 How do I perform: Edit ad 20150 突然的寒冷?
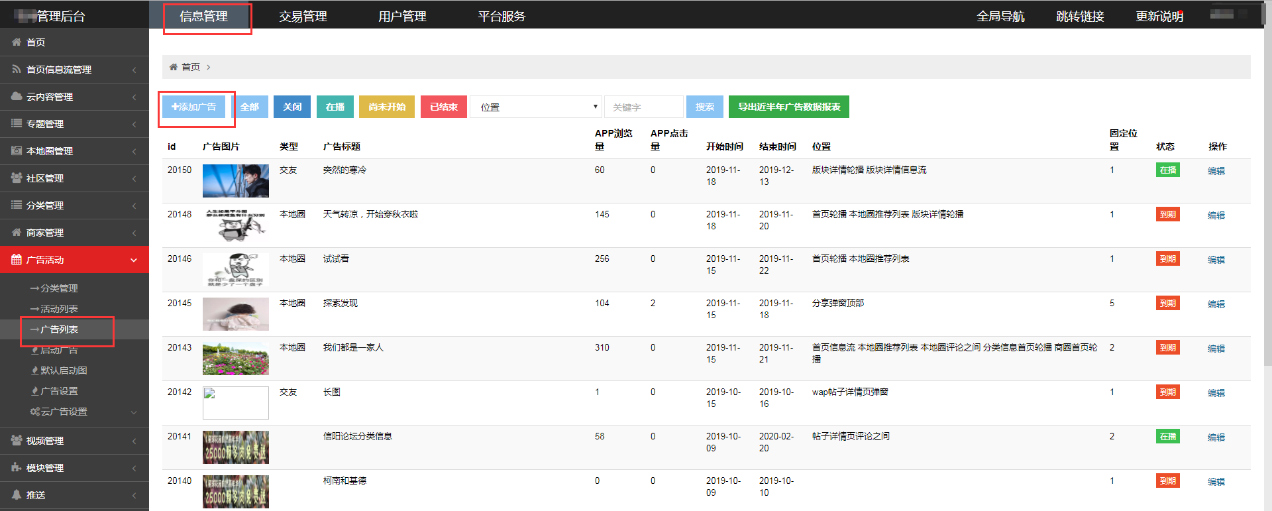pos(1216,171)
